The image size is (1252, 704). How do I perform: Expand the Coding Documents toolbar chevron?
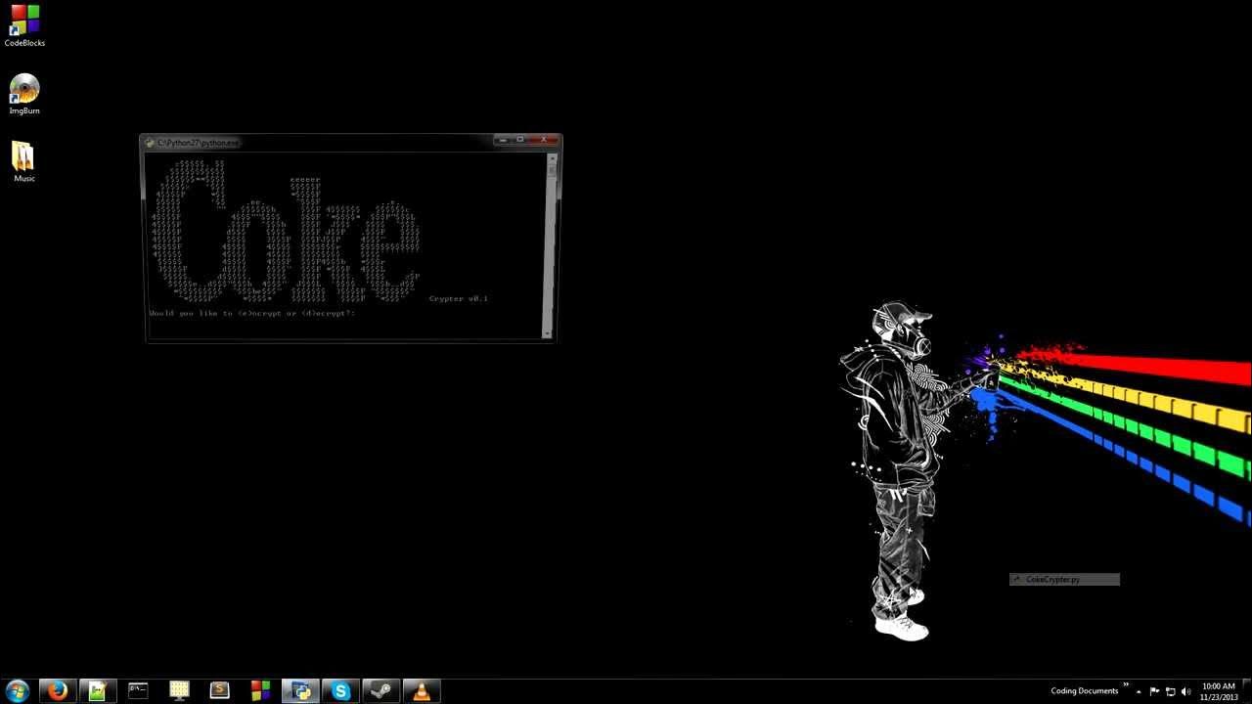(1126, 684)
